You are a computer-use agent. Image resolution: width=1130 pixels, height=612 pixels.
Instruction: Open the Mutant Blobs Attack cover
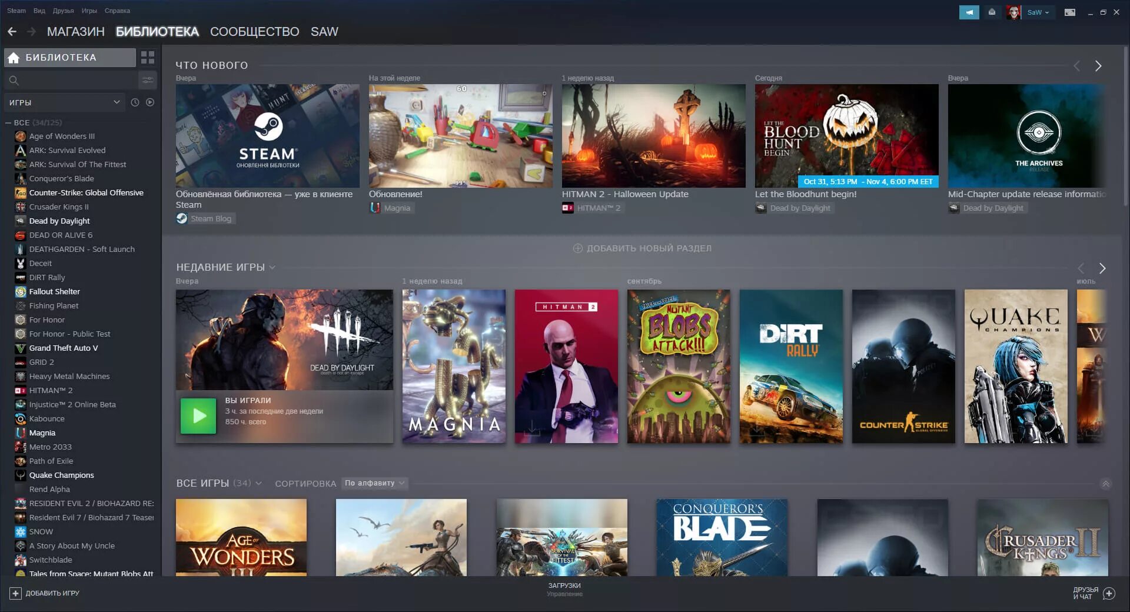coord(679,366)
